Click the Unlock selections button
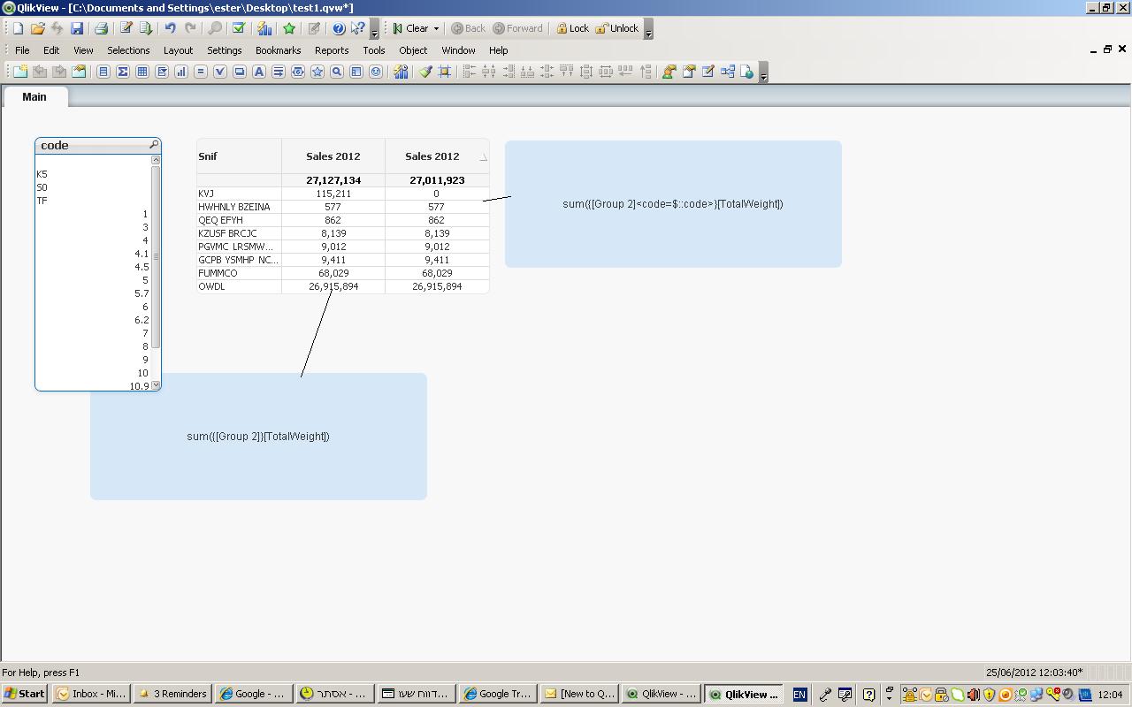 click(616, 28)
